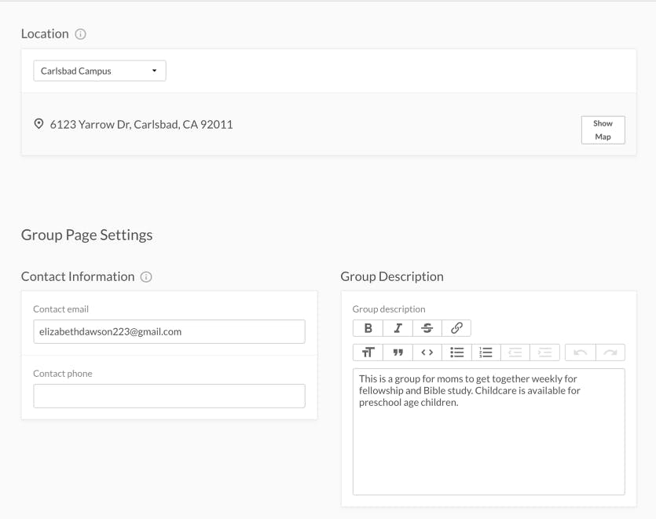Toggle italic formatting in description editor

click(398, 328)
